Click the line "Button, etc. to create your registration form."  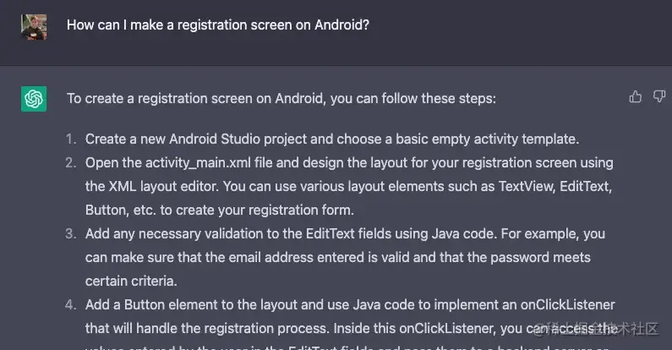coord(220,211)
